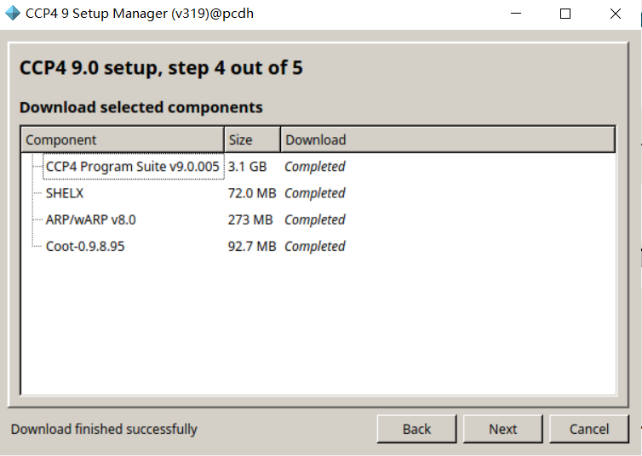Click the Download finished successfully status text
Image resolution: width=642 pixels, height=456 pixels.
click(104, 429)
